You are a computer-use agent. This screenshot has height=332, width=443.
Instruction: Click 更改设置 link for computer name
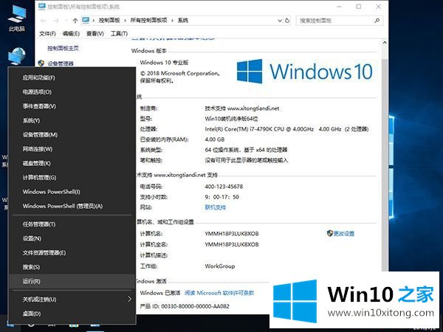click(x=344, y=233)
